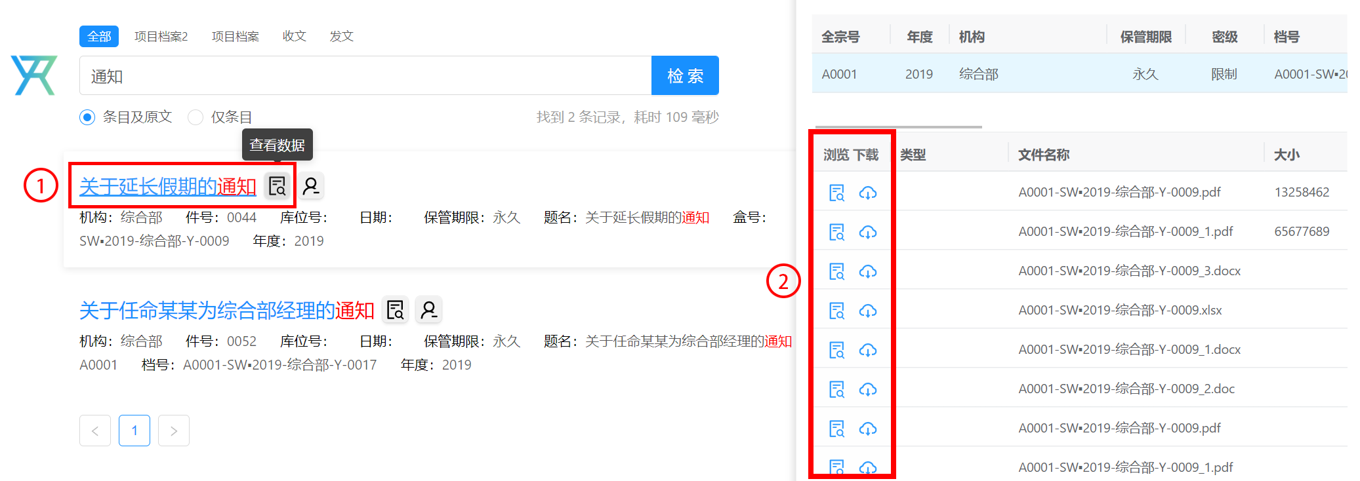Switch to the 全部 tab
This screenshot has height=481, width=1360.
pyautogui.click(x=99, y=37)
